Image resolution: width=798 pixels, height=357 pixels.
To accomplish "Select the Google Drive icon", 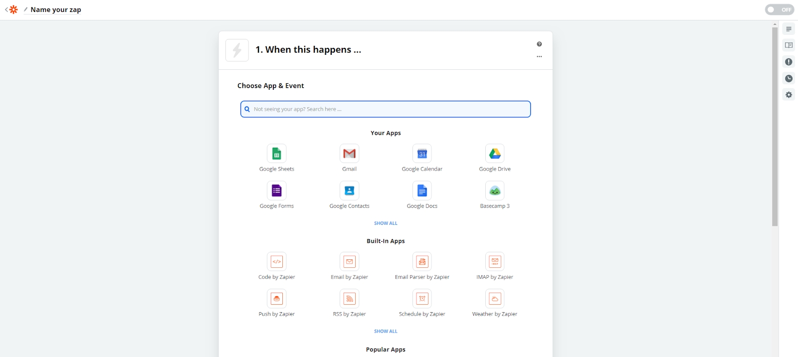I will [x=495, y=154].
